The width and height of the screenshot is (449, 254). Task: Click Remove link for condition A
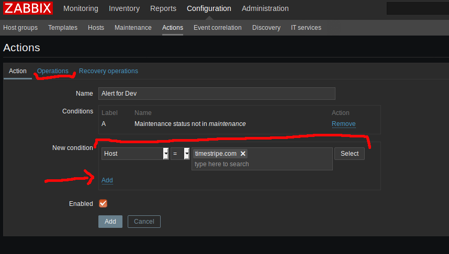[x=343, y=124]
